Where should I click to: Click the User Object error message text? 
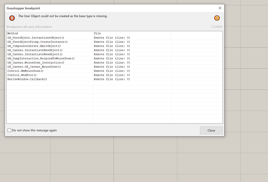tap(63, 16)
